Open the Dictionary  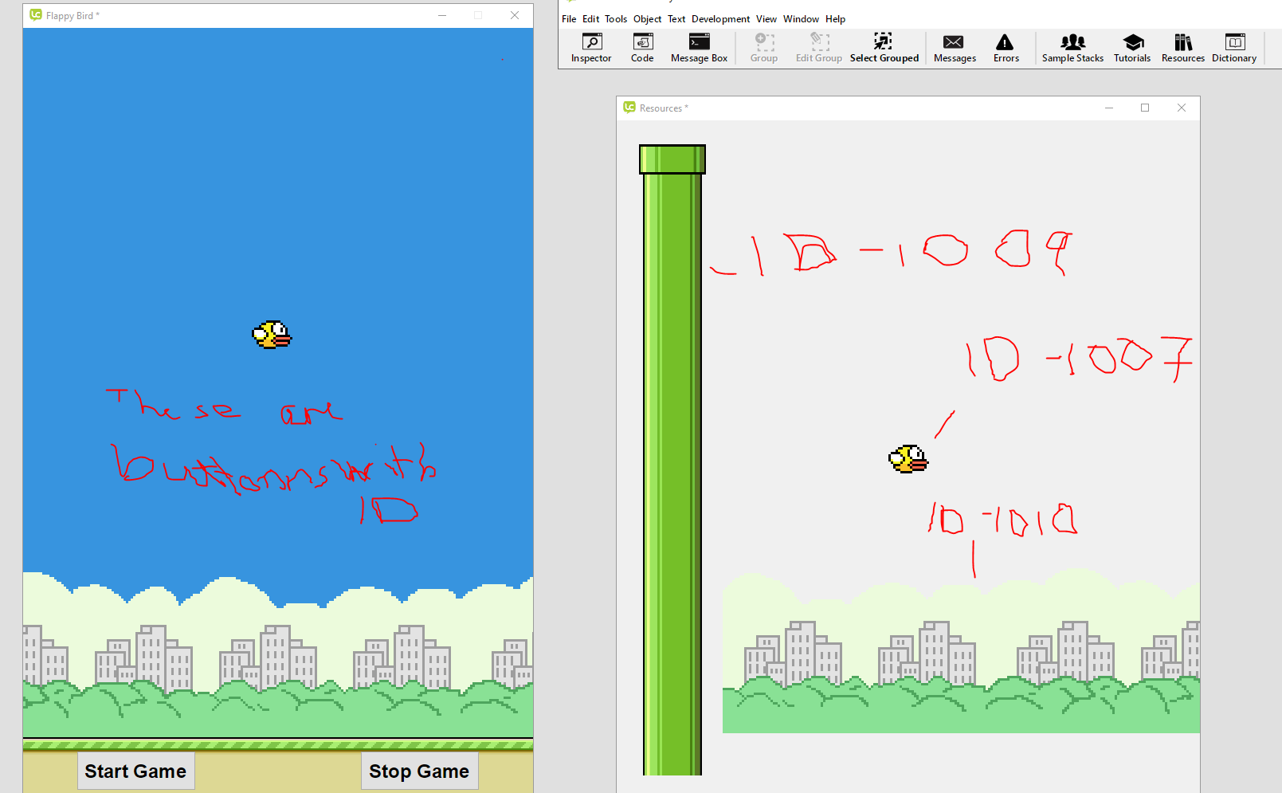(x=1234, y=48)
